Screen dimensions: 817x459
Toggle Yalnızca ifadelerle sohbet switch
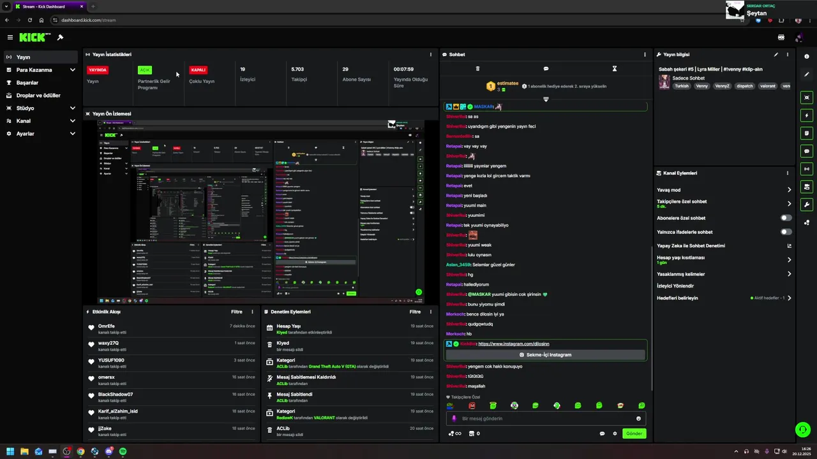[x=786, y=232]
